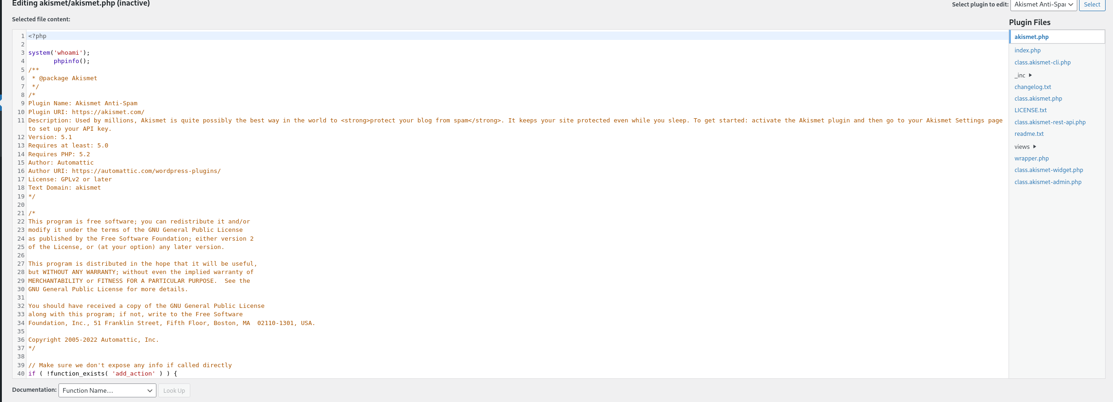This screenshot has width=1113, height=402.
Task: Open the Function Name documentation dropdown
Action: pos(107,390)
